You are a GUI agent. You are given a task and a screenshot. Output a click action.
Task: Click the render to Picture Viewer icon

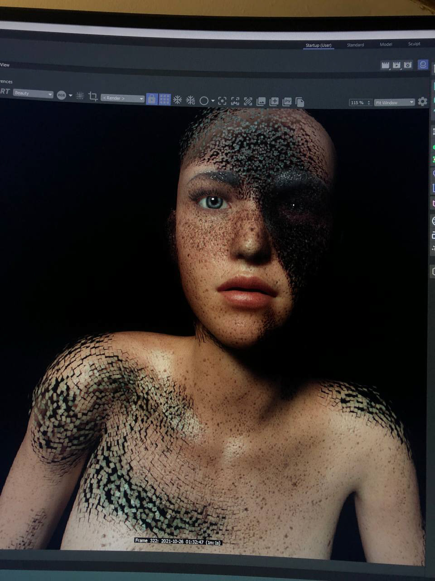click(x=396, y=65)
